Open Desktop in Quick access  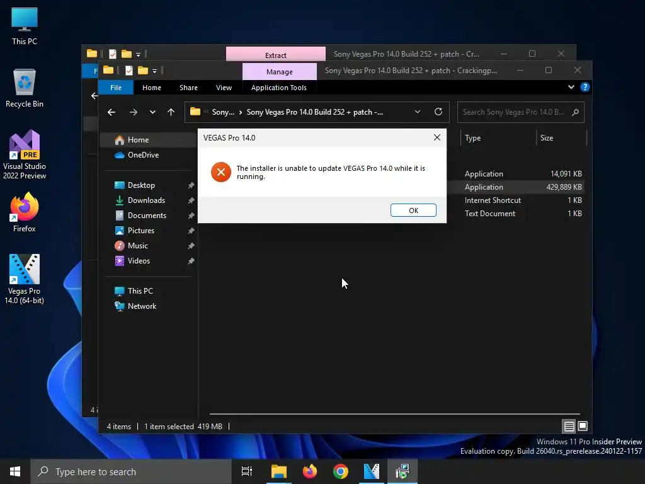pos(141,185)
